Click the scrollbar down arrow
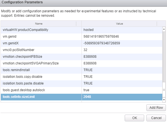The image size is (167, 123). [x=164, y=100]
